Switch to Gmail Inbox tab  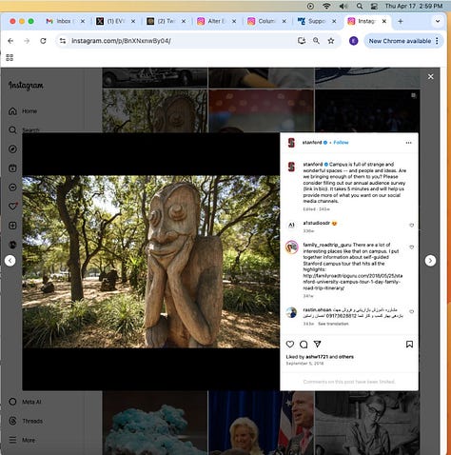point(66,21)
